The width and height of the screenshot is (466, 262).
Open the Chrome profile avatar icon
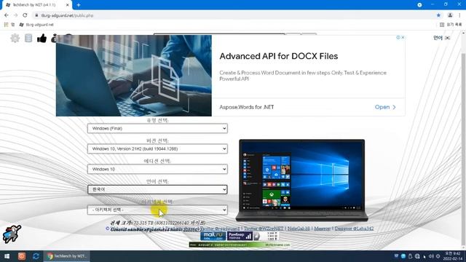click(450, 15)
